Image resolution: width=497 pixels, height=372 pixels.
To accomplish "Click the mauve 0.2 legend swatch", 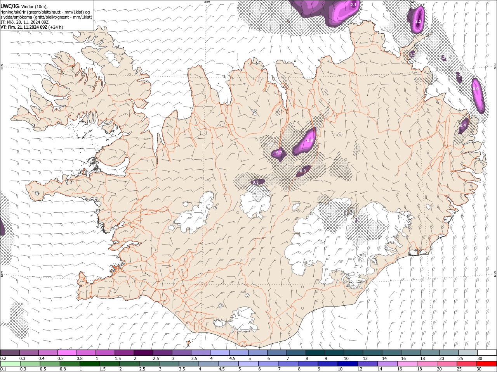I will click(x=10, y=353).
